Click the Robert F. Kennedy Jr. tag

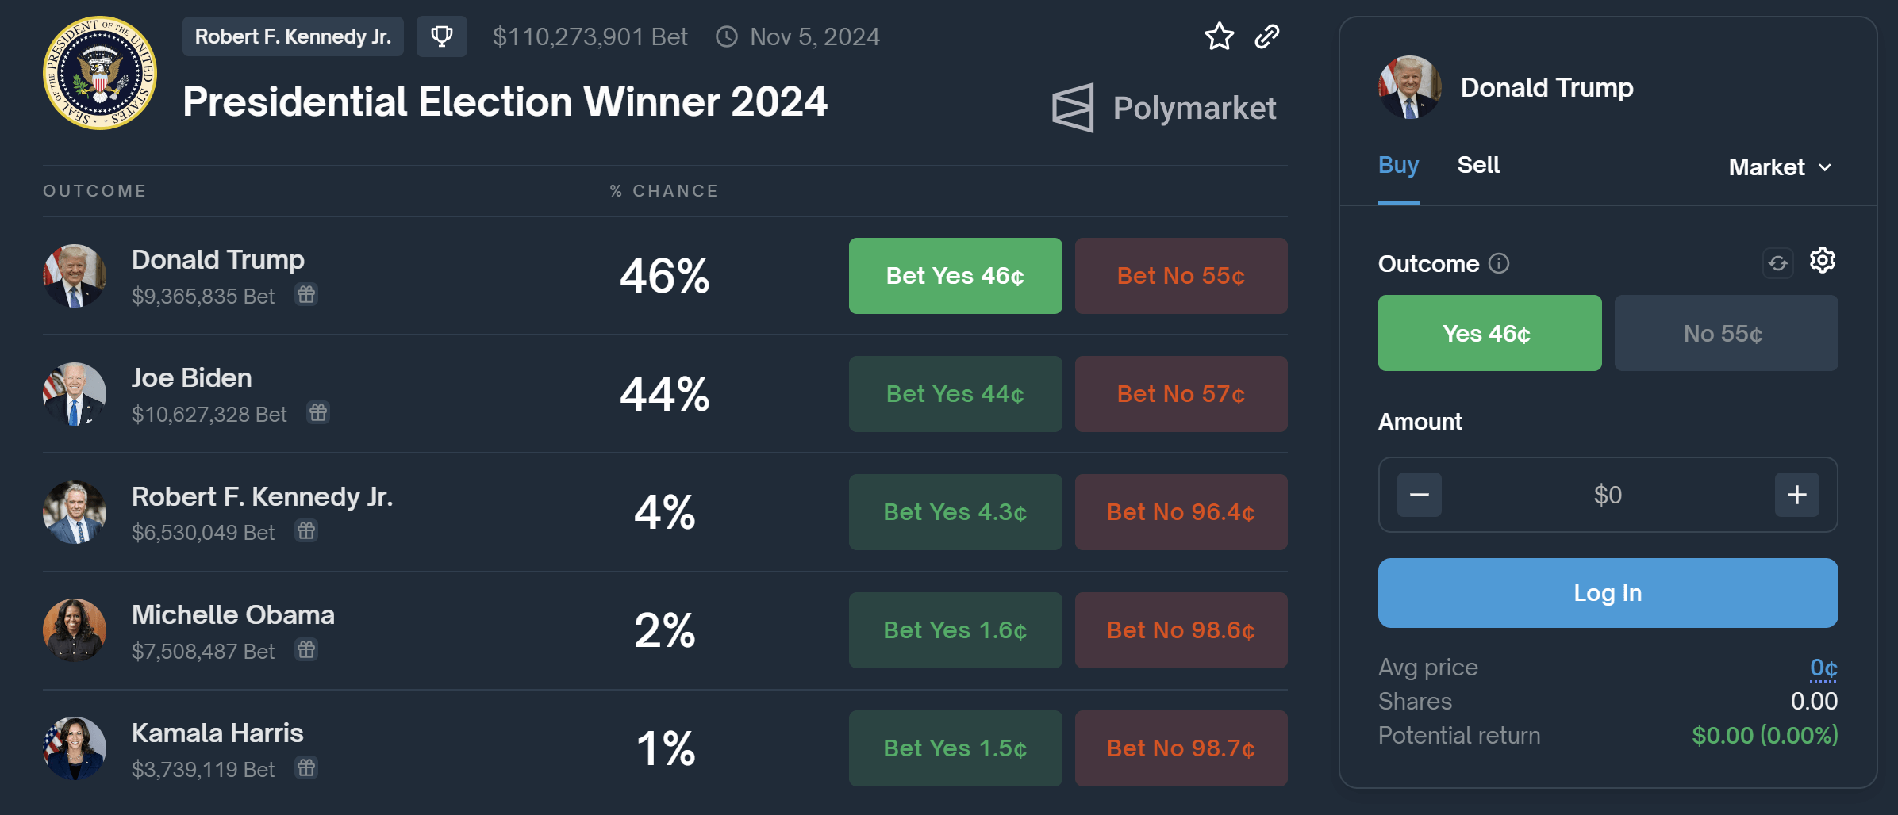click(293, 36)
